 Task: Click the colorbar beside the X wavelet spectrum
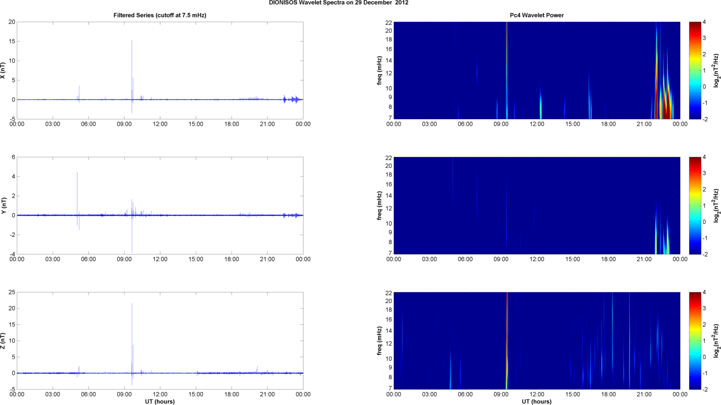(694, 70)
